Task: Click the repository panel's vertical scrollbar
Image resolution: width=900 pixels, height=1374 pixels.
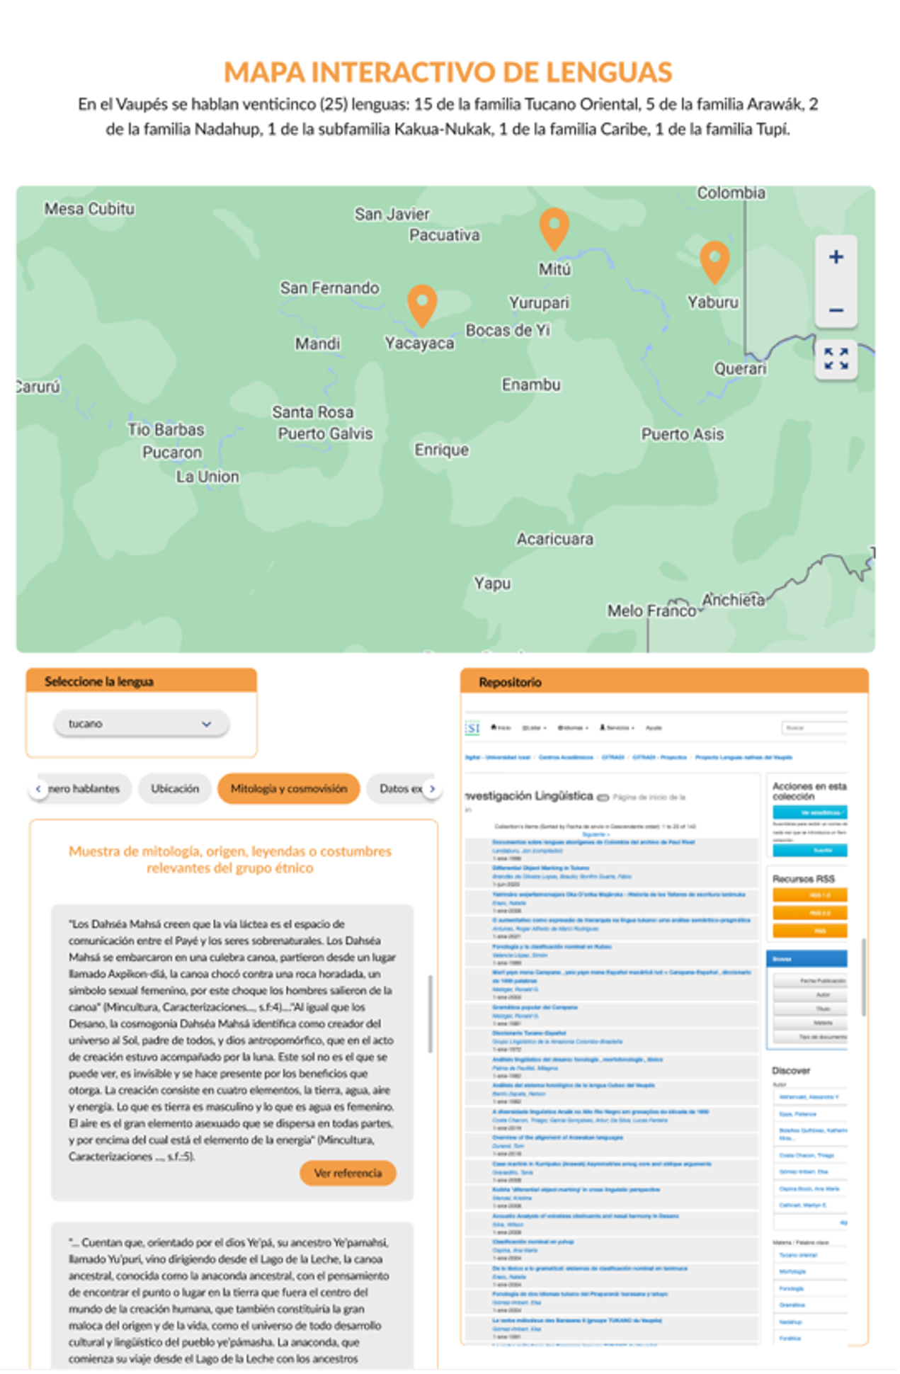Action: [x=862, y=977]
